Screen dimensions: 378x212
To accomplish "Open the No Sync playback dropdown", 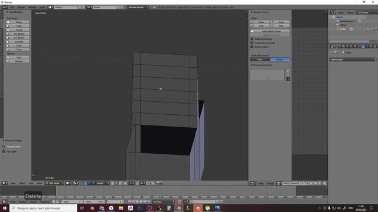I will pyautogui.click(x=163, y=201).
